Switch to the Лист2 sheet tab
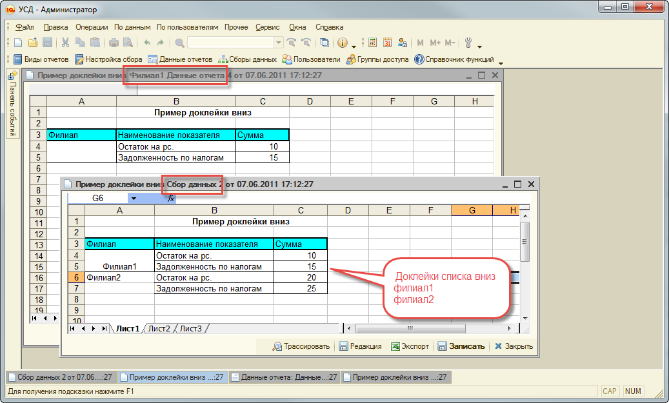This screenshot has height=403, width=669. [x=159, y=329]
